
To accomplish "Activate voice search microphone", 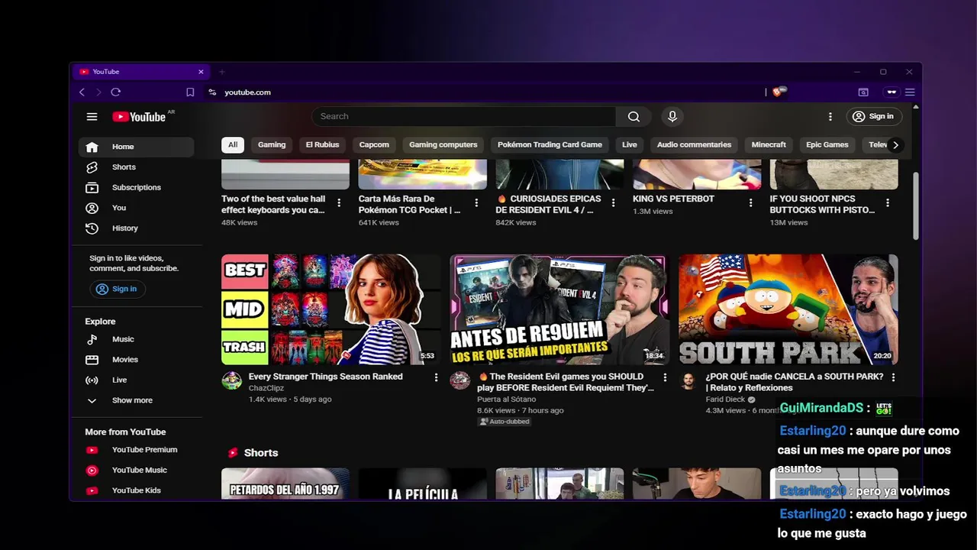I will coord(672,116).
